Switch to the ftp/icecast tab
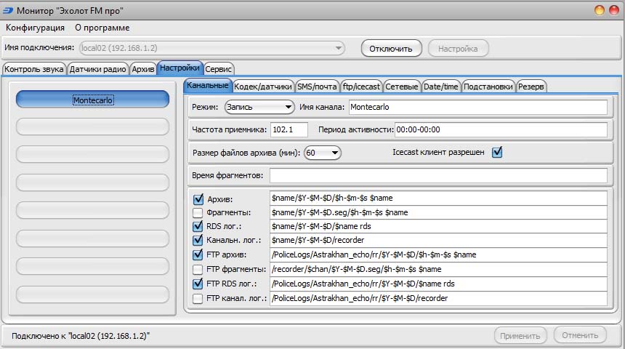The width and height of the screenshot is (625, 349). coord(361,87)
